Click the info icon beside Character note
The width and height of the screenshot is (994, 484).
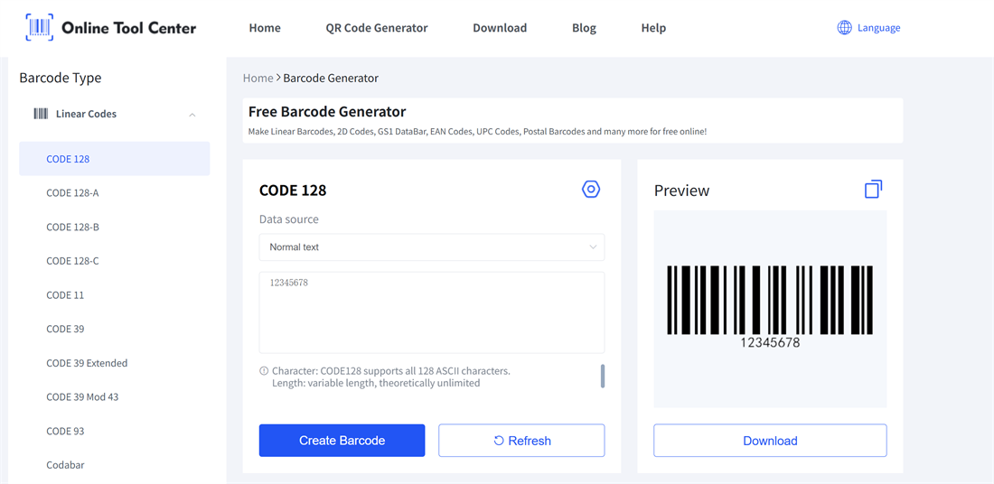[264, 371]
